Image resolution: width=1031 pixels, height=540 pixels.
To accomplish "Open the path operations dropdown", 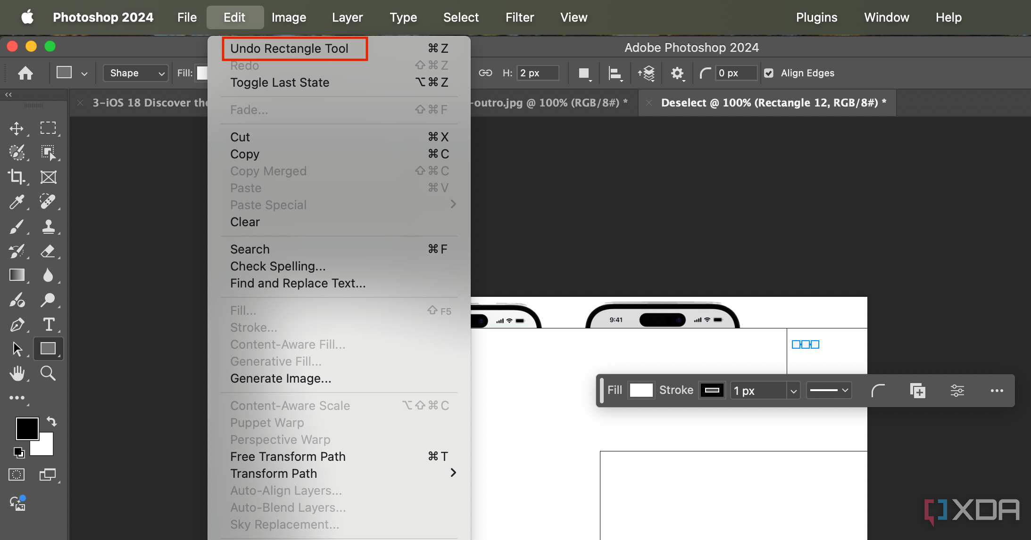I will click(x=584, y=73).
